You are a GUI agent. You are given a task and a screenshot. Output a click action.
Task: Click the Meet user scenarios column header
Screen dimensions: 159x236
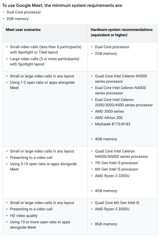[23, 30]
